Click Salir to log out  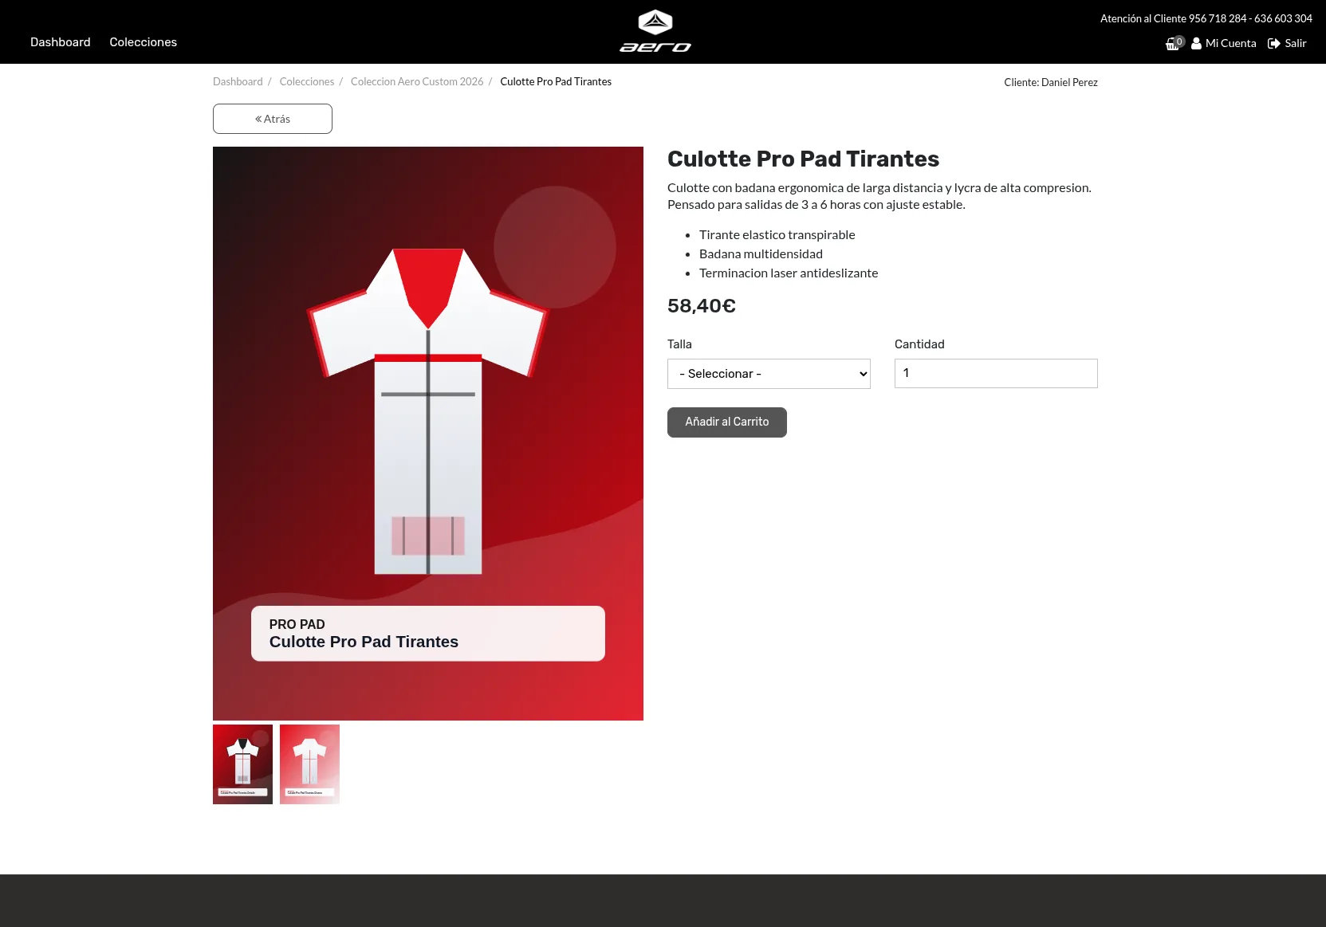tap(1287, 43)
